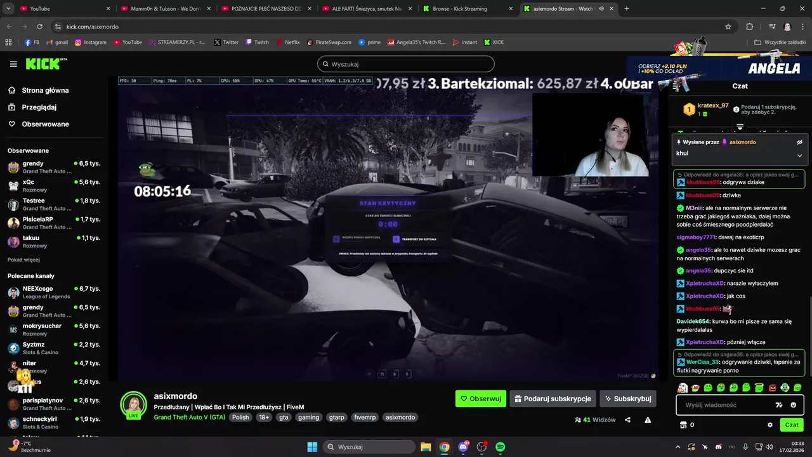Switch to the YouTube tab

pos(63,9)
